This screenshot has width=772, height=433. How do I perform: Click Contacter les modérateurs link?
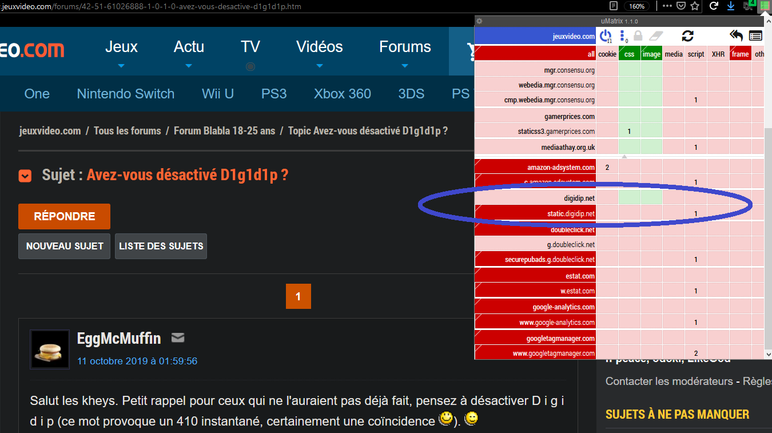(669, 381)
